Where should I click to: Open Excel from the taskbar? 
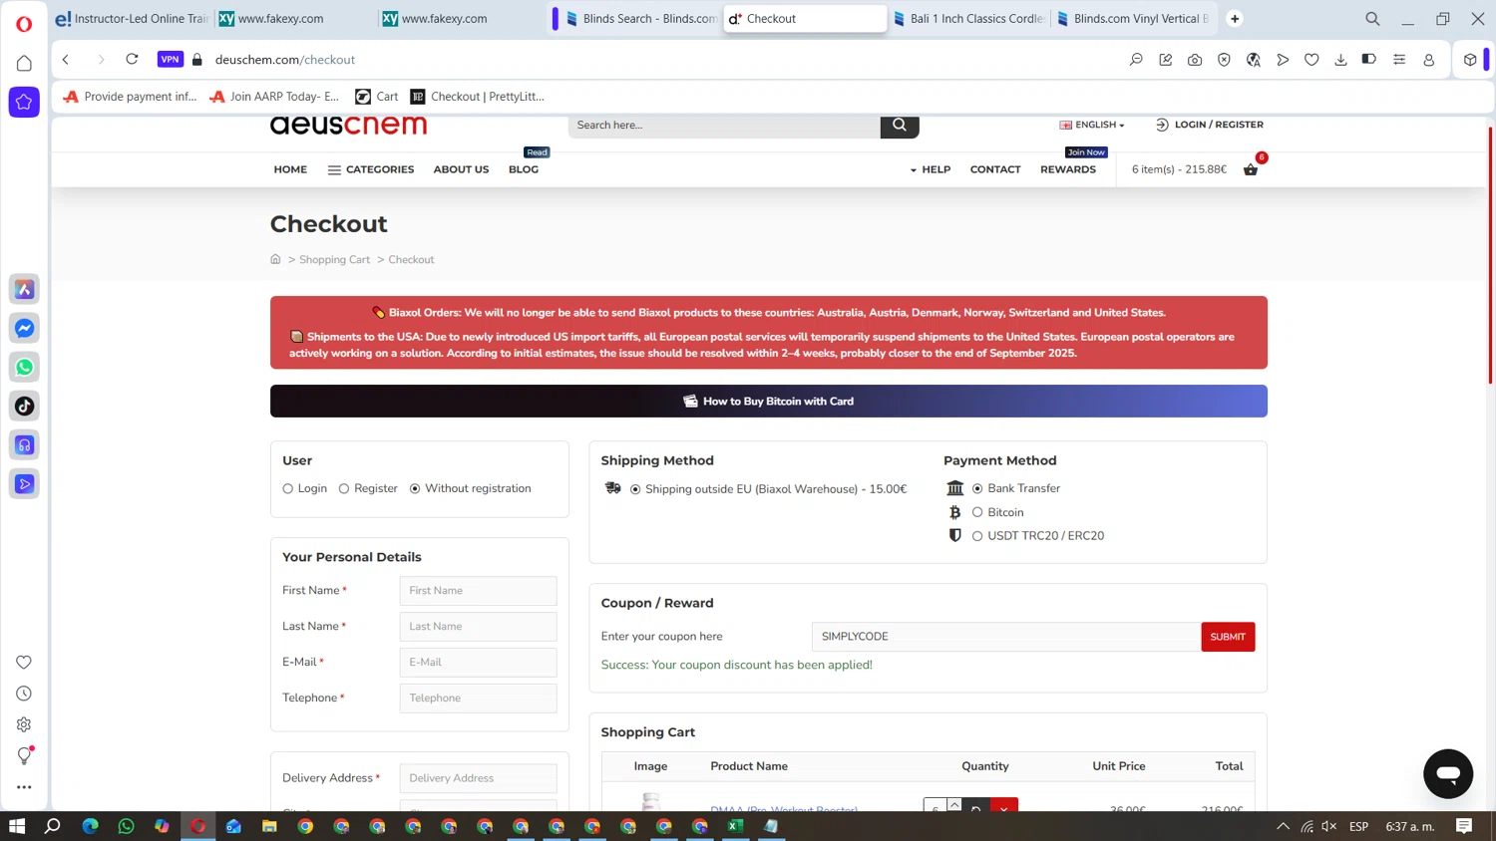735,826
